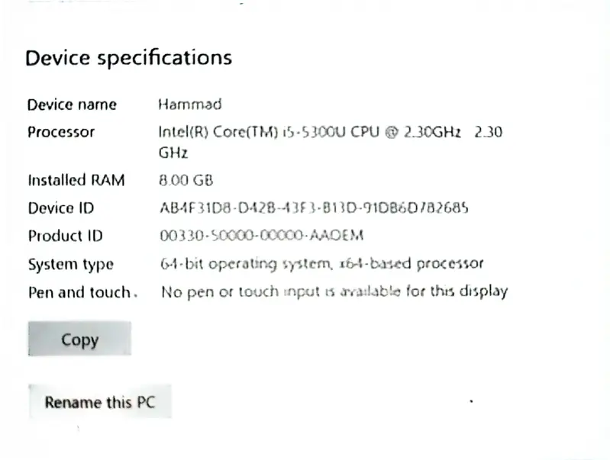610x460 pixels.
Task: Select the 8.00 GB RAM value
Action: (186, 181)
